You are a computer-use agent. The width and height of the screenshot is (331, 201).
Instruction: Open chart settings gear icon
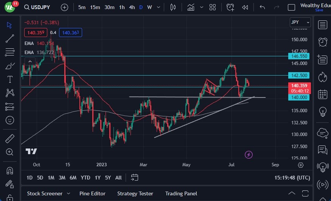301,165
